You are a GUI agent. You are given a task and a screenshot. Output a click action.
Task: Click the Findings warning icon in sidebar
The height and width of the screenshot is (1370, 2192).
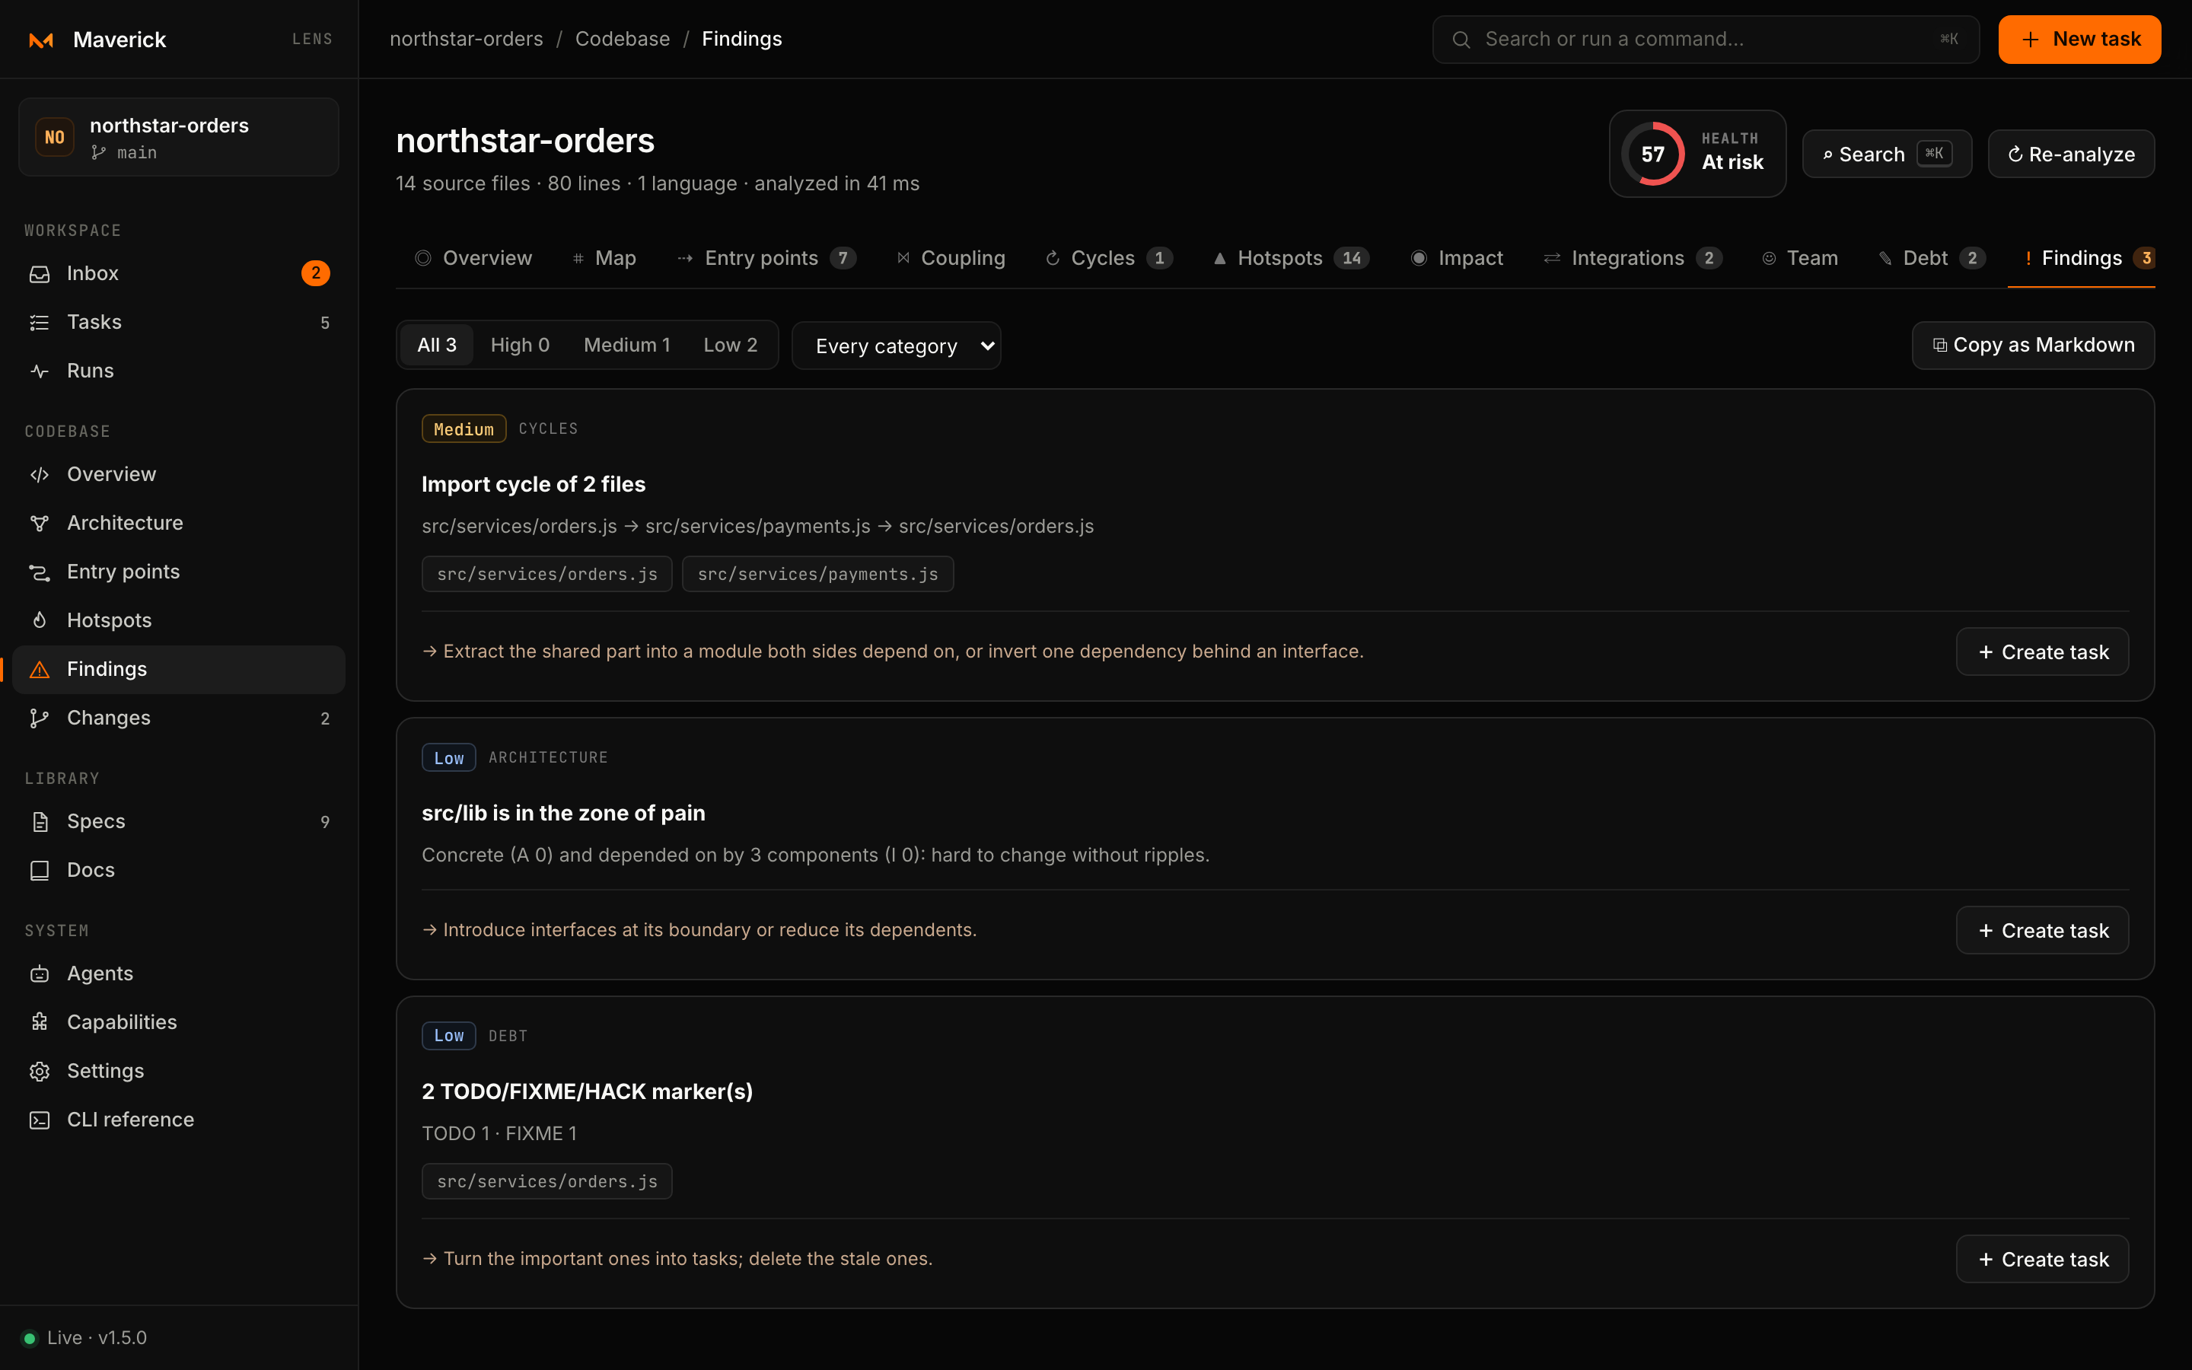point(39,669)
